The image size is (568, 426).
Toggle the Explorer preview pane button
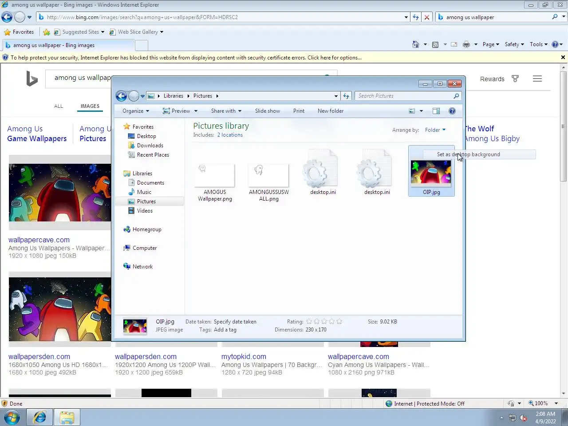coord(436,111)
